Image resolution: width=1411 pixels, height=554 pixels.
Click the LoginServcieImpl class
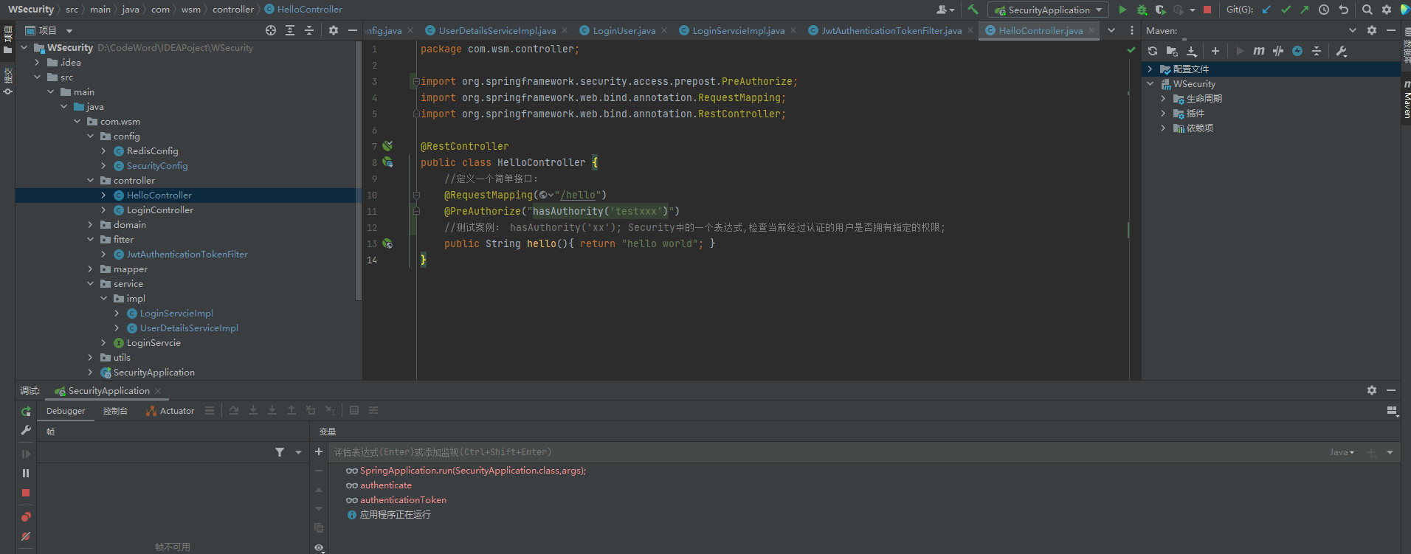pos(176,314)
